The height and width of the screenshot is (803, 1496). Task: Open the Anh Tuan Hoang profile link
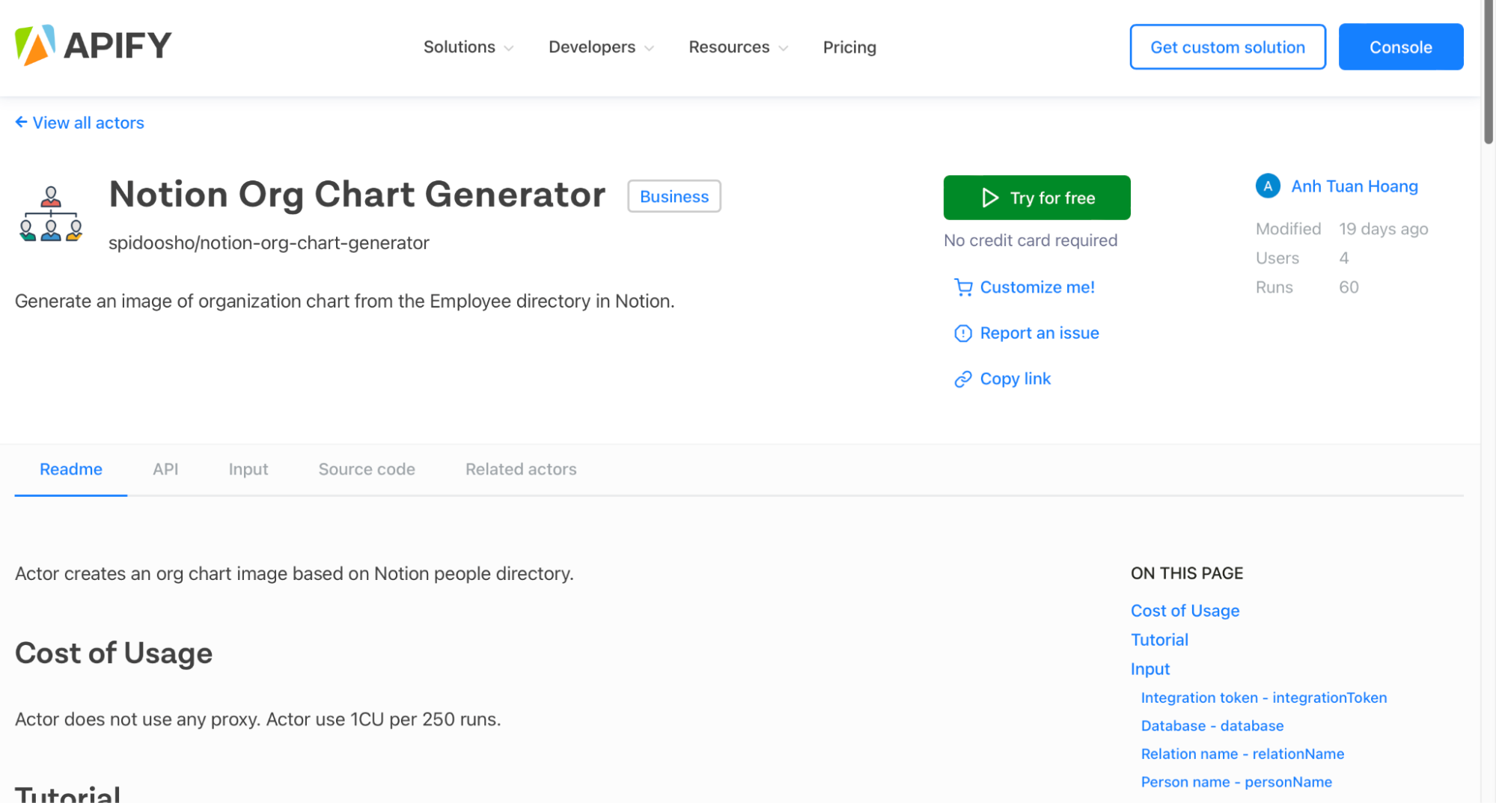tap(1354, 186)
